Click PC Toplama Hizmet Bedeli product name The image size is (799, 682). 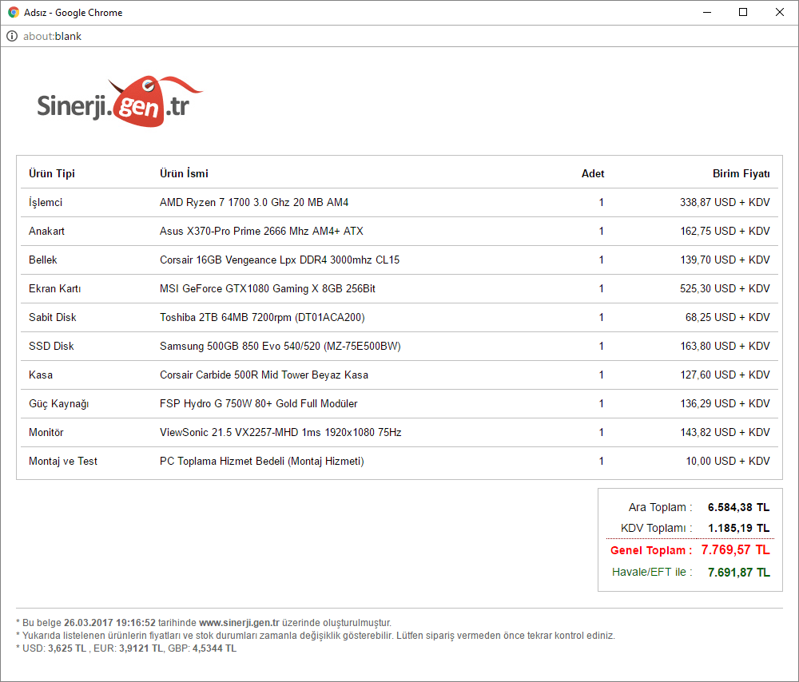(261, 462)
